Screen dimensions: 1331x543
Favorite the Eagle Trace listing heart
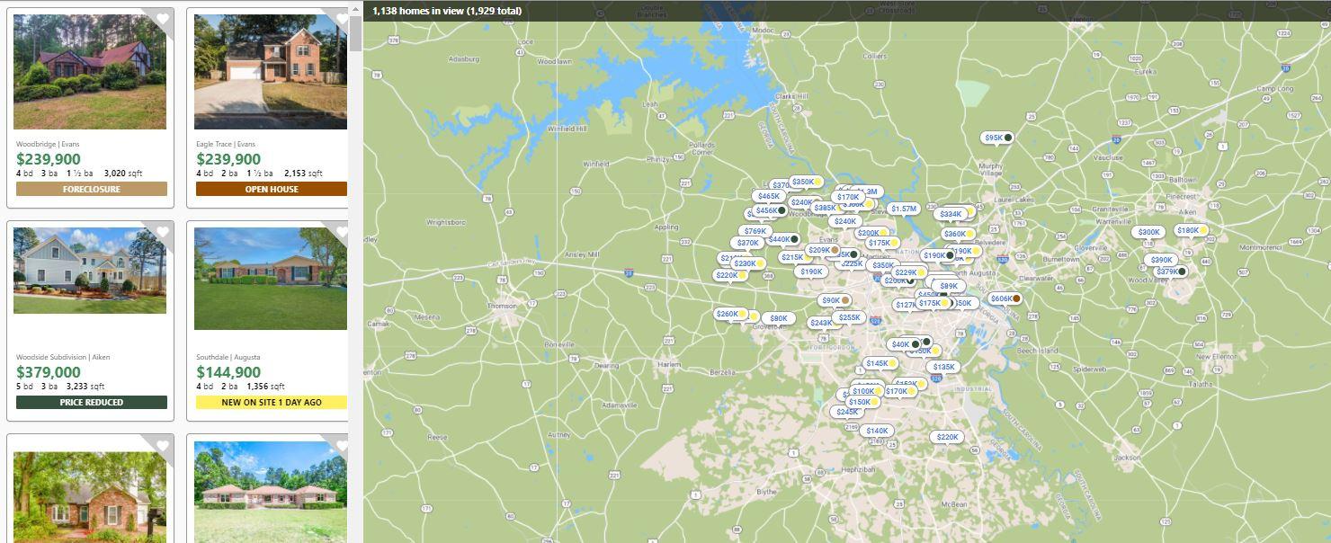tap(342, 19)
